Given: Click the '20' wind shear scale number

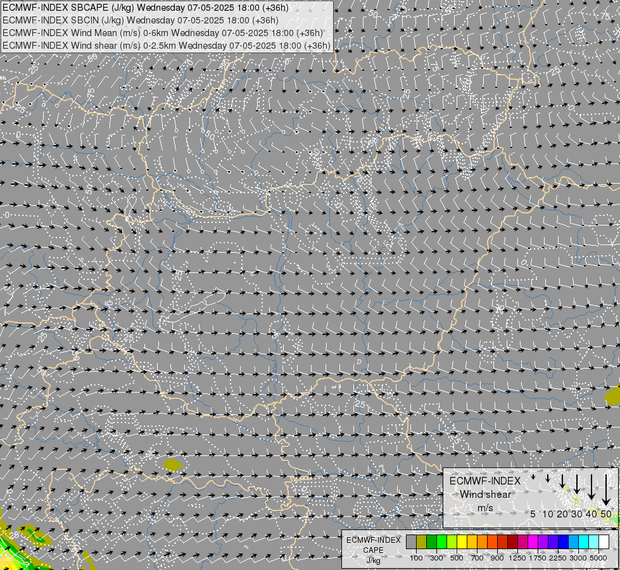Looking at the screenshot, I should click(562, 514).
